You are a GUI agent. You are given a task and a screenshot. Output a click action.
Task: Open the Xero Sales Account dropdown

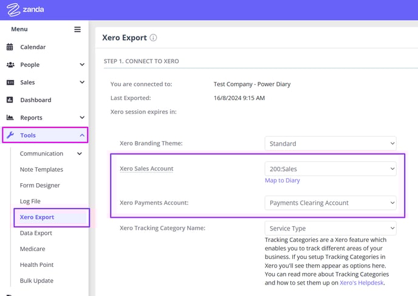click(331, 169)
